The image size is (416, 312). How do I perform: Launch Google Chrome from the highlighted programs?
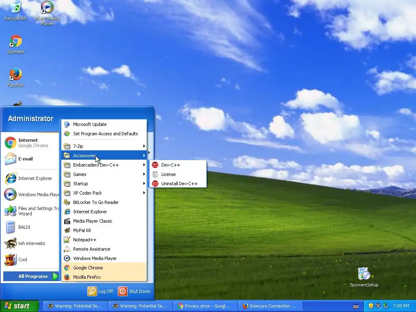[x=104, y=268]
